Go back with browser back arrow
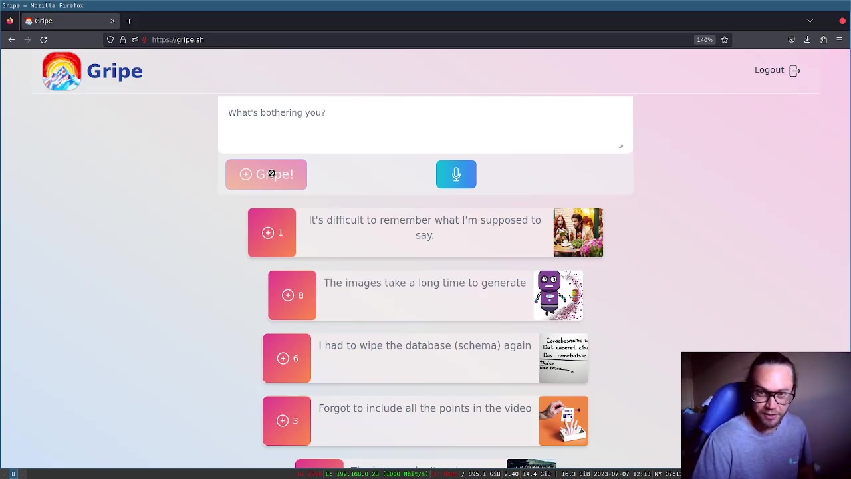Screen dimensions: 851x479 pos(11,39)
